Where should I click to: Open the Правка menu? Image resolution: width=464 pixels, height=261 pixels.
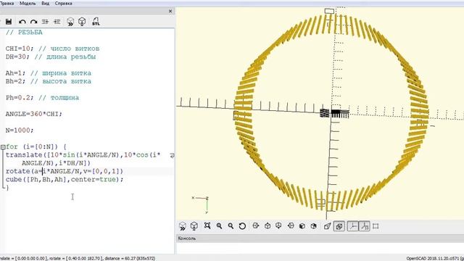(x=7, y=3)
